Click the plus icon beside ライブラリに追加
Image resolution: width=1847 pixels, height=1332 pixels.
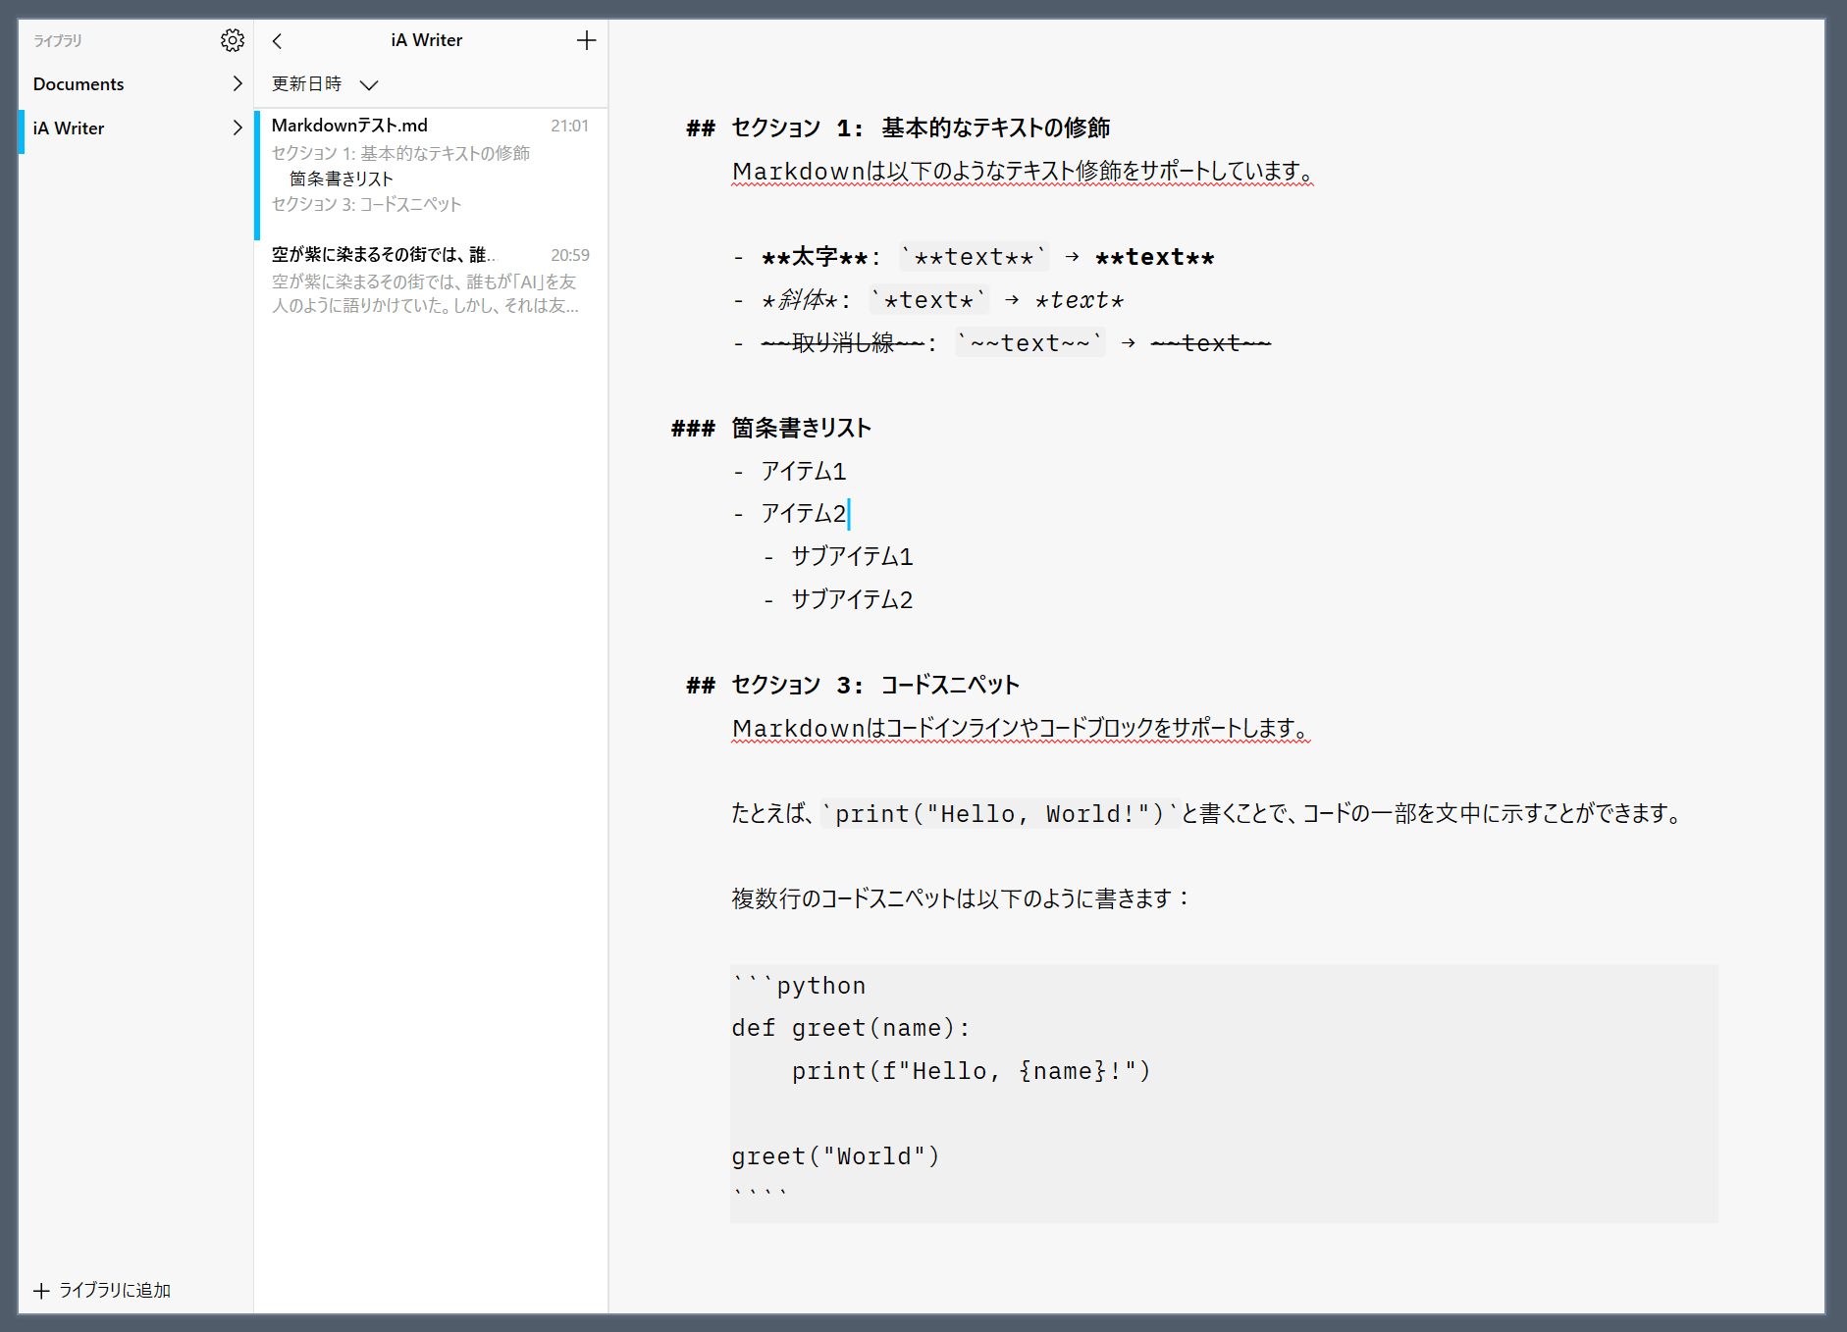pos(41,1291)
